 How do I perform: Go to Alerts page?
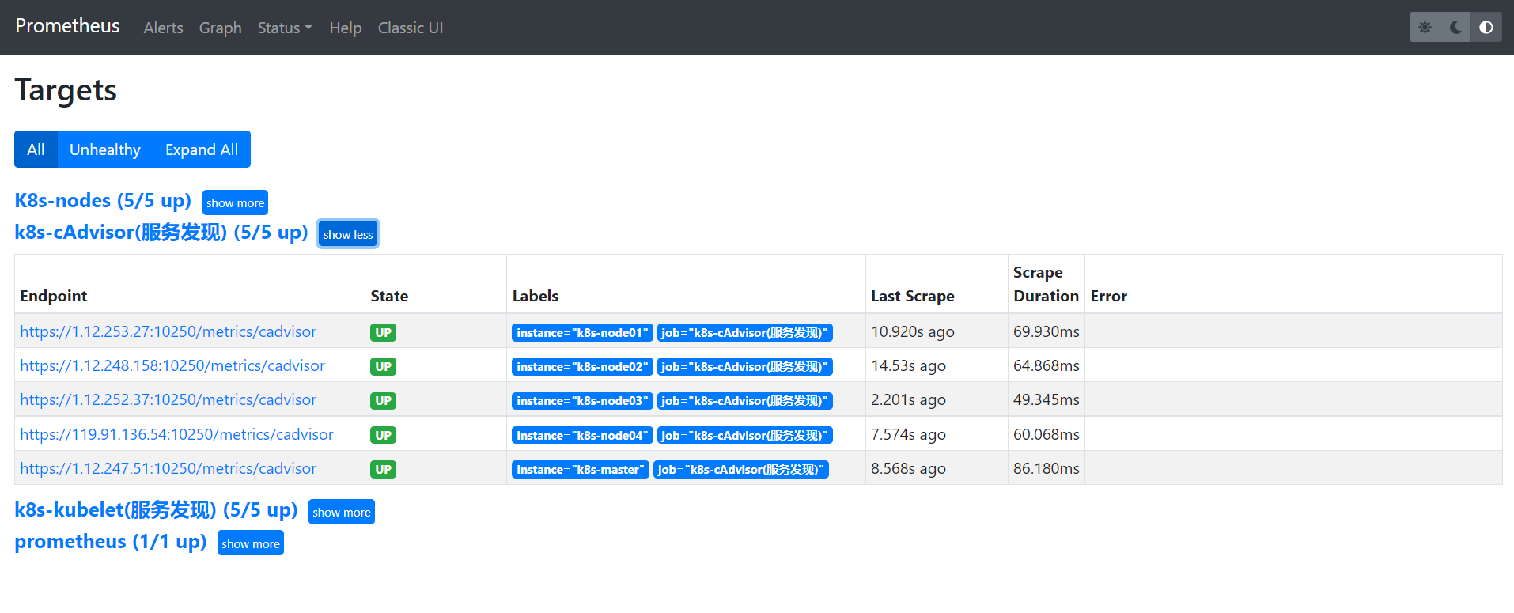tap(163, 28)
